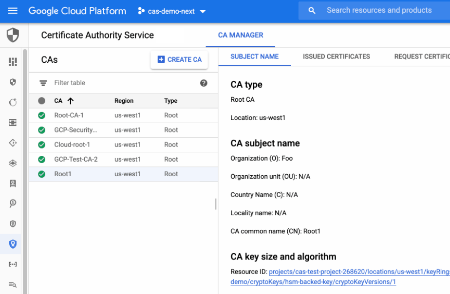Open the stacked layers sidebar icon

click(13, 163)
